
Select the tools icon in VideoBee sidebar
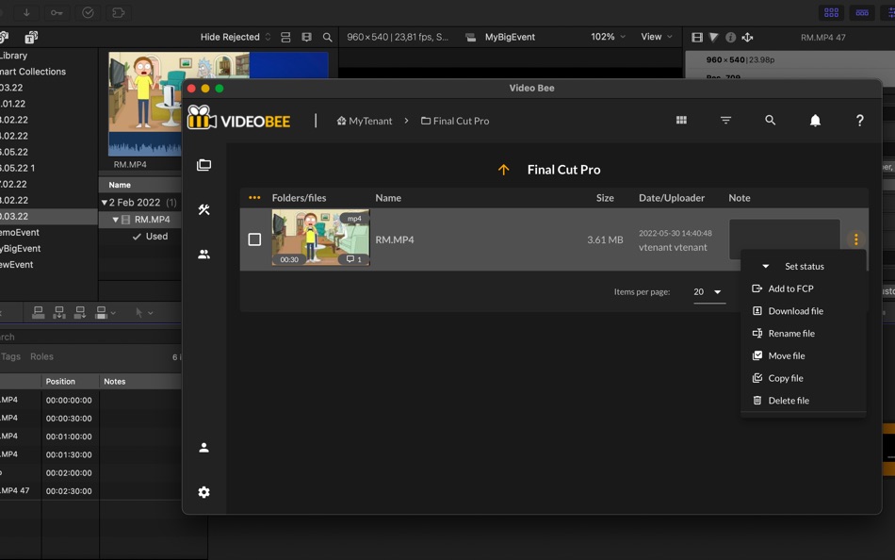click(203, 210)
